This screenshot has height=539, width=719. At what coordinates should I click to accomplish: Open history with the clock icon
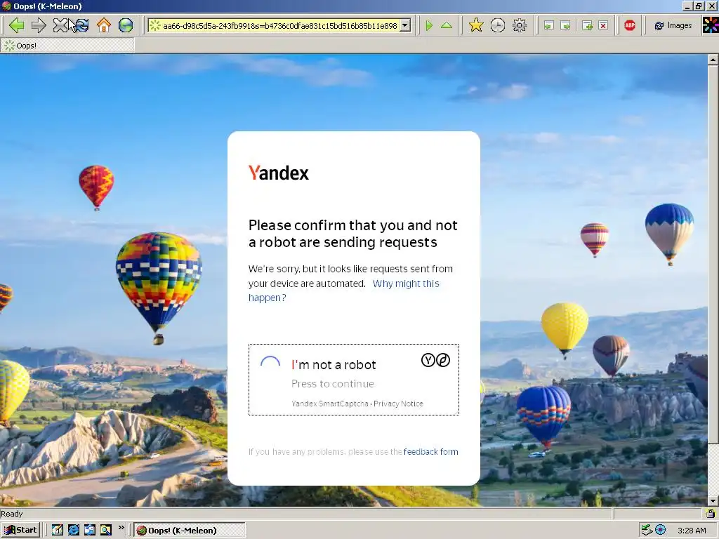498,25
